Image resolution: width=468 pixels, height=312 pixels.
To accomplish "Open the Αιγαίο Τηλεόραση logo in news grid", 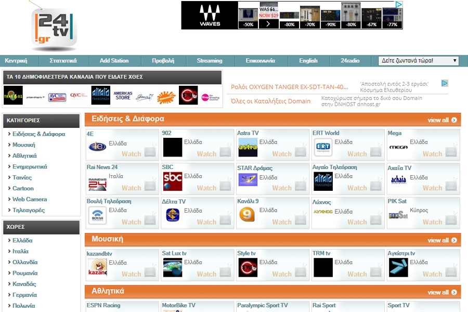I will (323, 181).
